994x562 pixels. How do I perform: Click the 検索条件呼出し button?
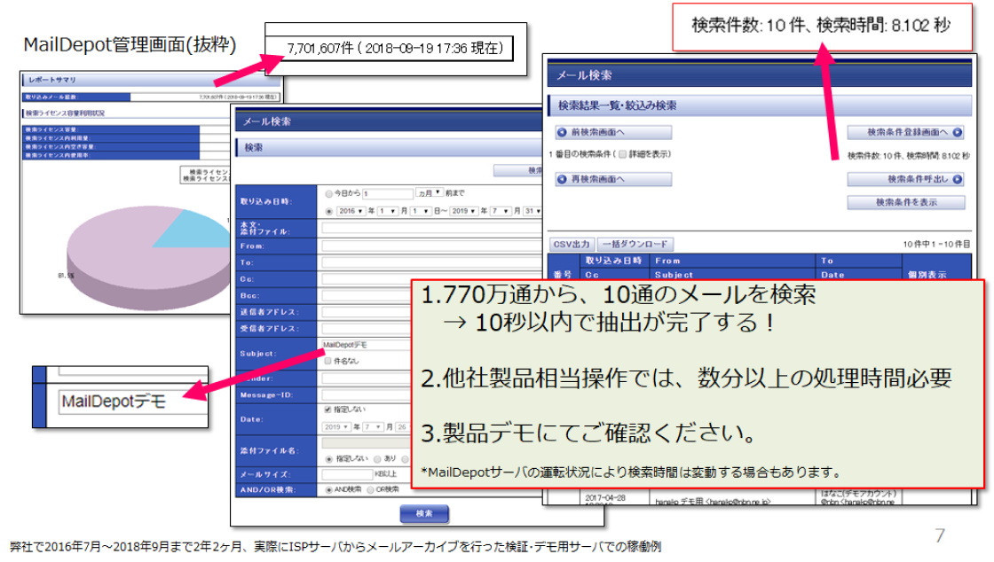click(x=906, y=179)
